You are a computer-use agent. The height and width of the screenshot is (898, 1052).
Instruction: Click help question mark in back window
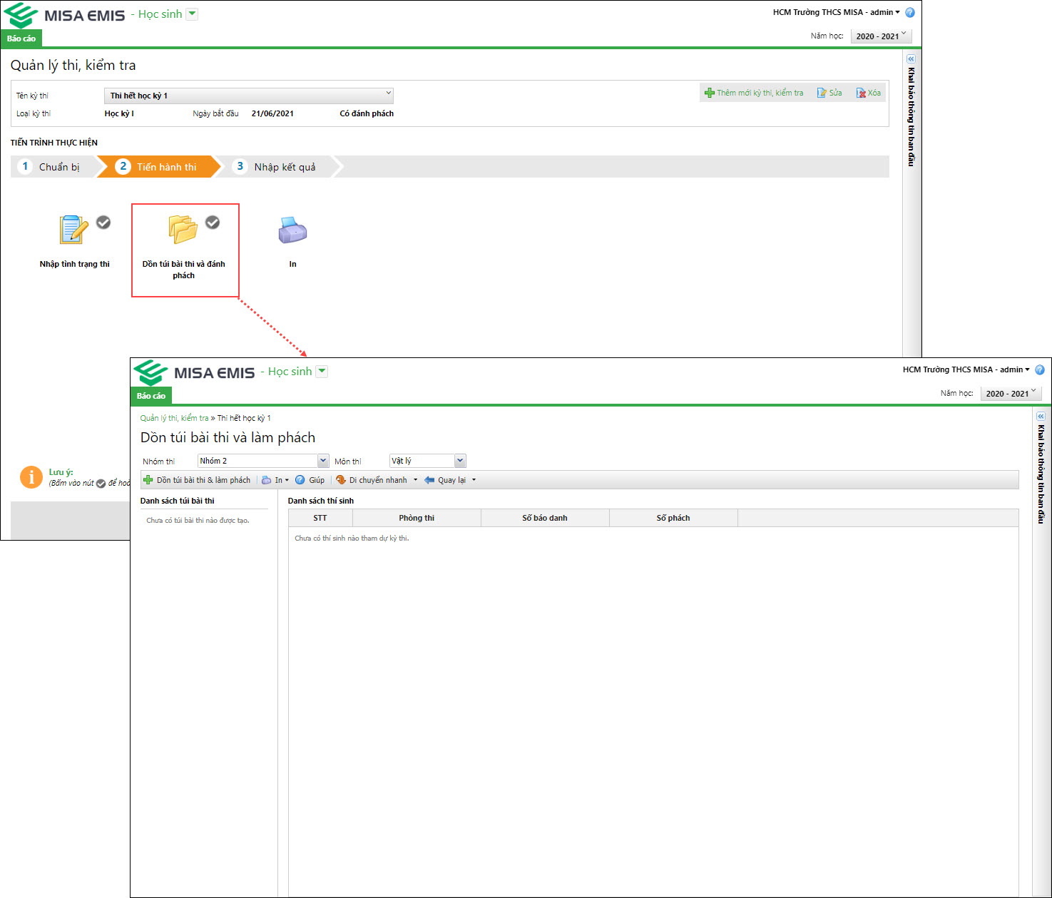coord(910,12)
